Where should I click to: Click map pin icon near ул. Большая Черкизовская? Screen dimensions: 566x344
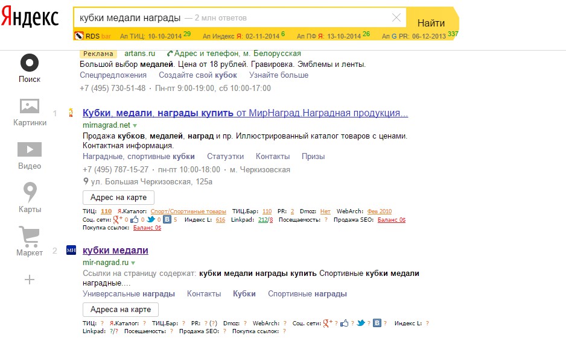tap(86, 181)
